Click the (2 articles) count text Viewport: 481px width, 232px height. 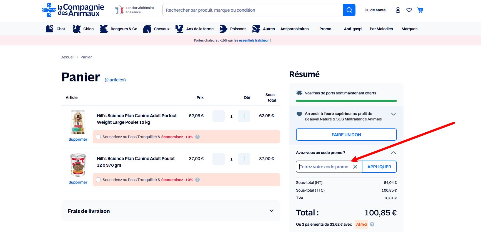pyautogui.click(x=115, y=80)
